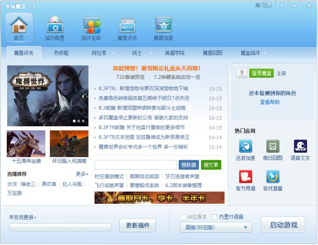Screen dimensions: 318x245
Task: Click the 注册 register link
Action: pyautogui.click(x=281, y=73)
